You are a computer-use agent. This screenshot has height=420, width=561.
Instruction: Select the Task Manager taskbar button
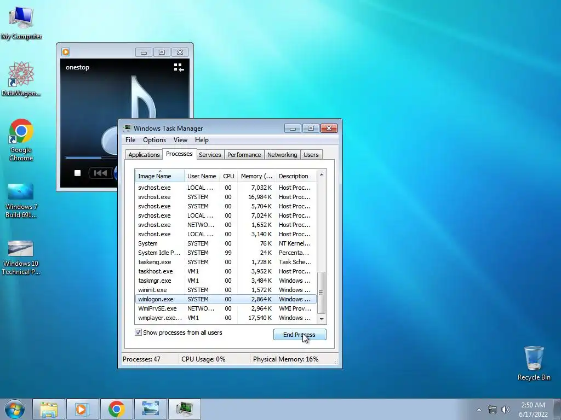click(x=184, y=409)
